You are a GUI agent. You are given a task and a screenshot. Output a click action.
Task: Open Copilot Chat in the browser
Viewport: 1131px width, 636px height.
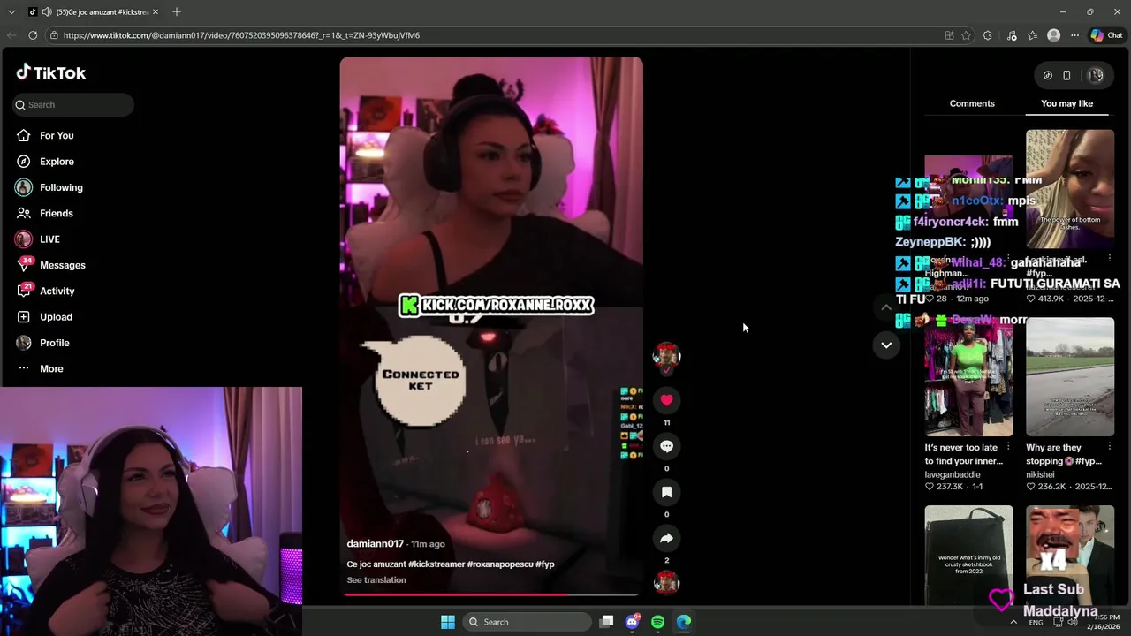coord(1106,35)
